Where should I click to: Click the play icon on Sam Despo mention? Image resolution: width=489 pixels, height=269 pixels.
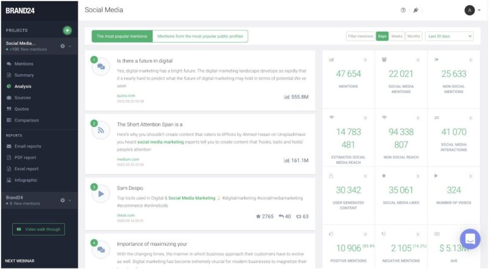pyautogui.click(x=101, y=193)
